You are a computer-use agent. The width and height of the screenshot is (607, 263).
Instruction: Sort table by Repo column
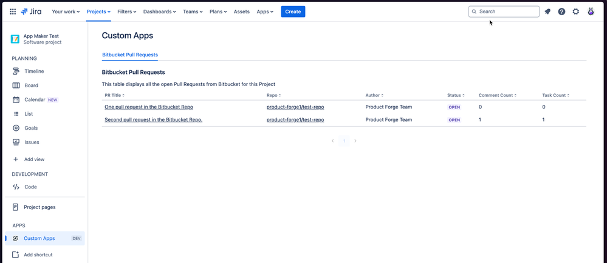point(273,95)
